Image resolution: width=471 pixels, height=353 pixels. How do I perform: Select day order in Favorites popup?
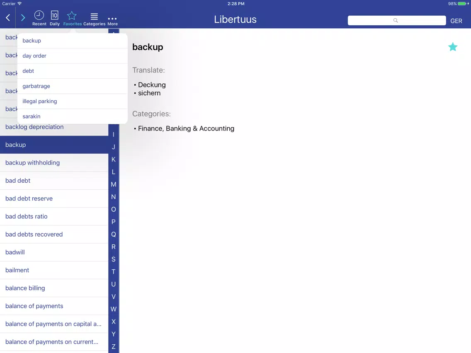pos(73,56)
